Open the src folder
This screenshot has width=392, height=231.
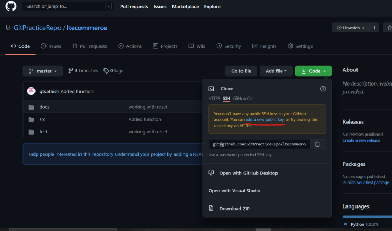pyautogui.click(x=42, y=119)
